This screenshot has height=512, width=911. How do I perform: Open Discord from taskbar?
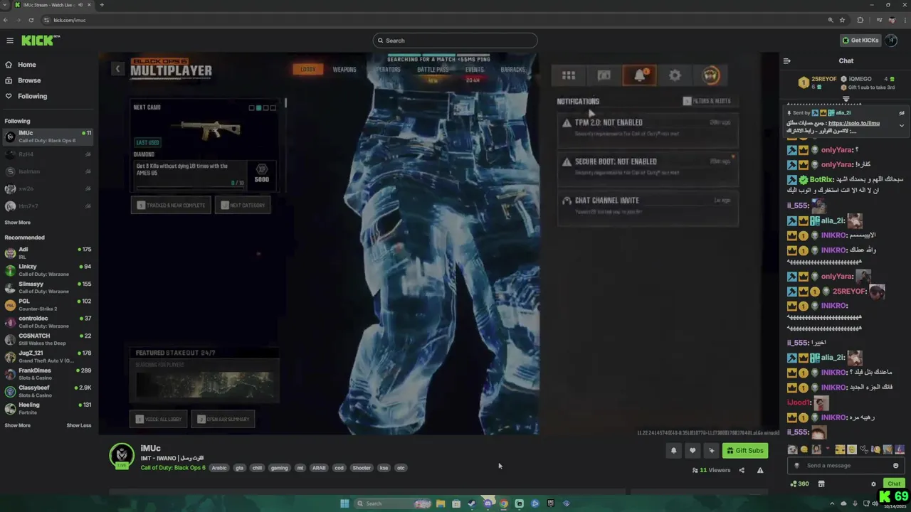pyautogui.click(x=488, y=503)
